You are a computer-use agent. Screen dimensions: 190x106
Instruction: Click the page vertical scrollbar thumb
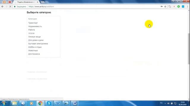[x=189, y=49]
